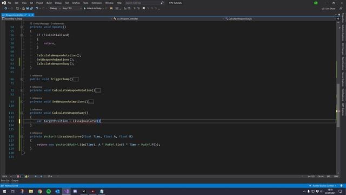Click the Save All toolbar icon
The image size is (346, 195).
point(31,9)
